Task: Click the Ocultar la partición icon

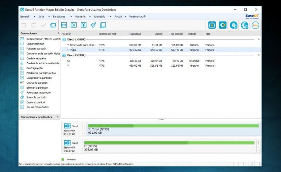Action: [x=22, y=82]
